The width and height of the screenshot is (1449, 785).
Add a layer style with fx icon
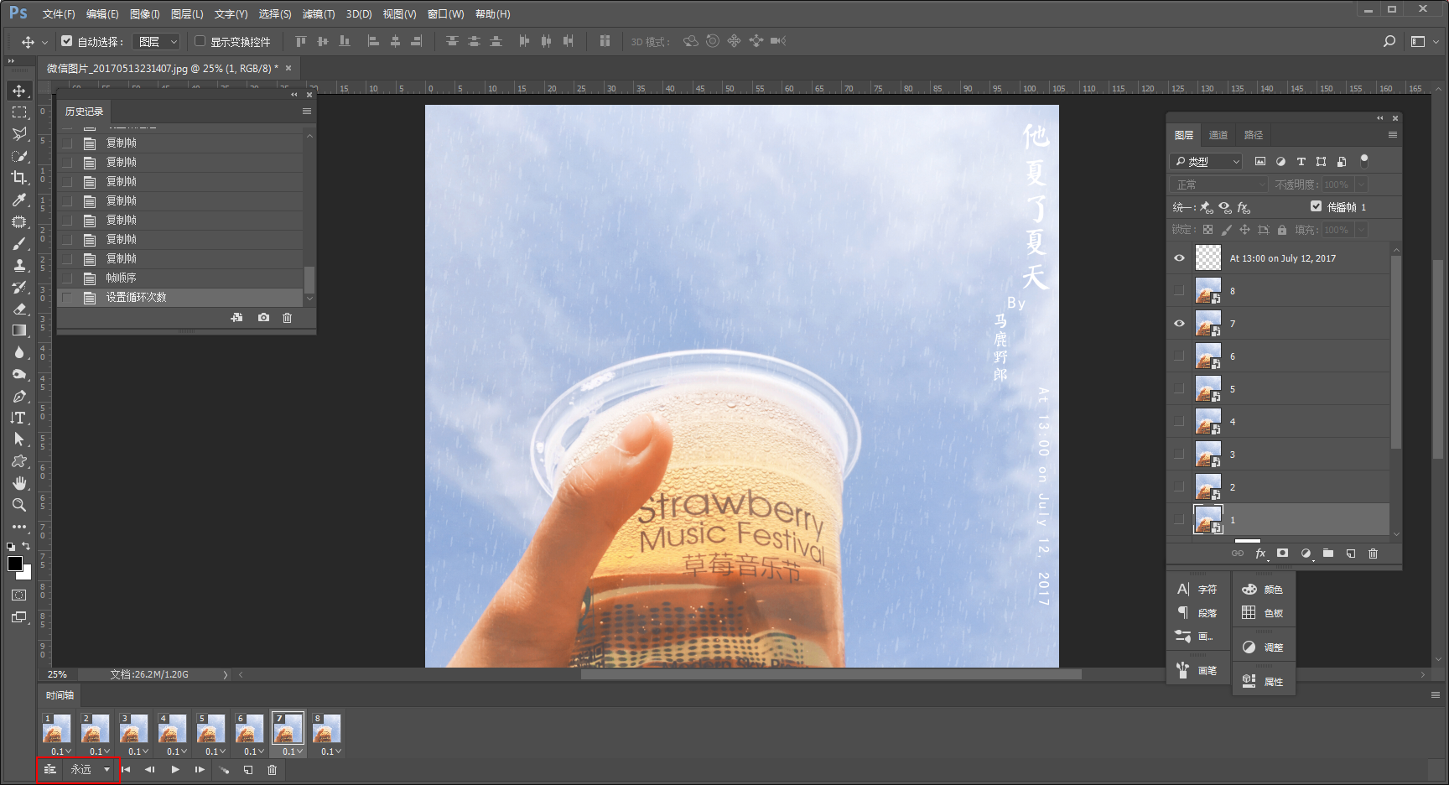[x=1260, y=554]
